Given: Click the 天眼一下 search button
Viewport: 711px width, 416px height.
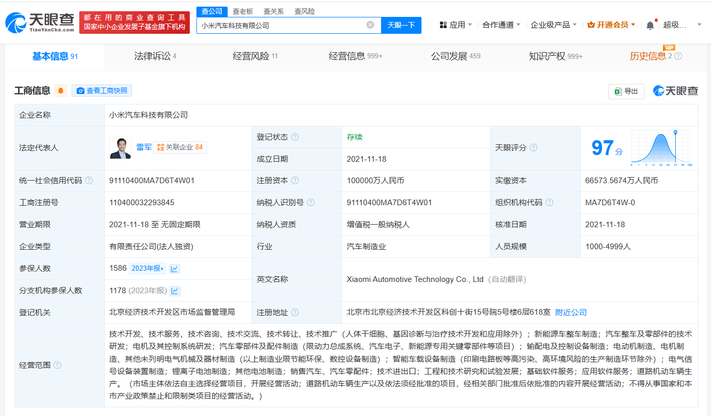Looking at the screenshot, I should (x=401, y=25).
